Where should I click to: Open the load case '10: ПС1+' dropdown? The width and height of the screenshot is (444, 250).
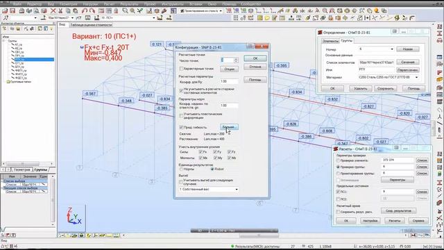tap(154, 18)
